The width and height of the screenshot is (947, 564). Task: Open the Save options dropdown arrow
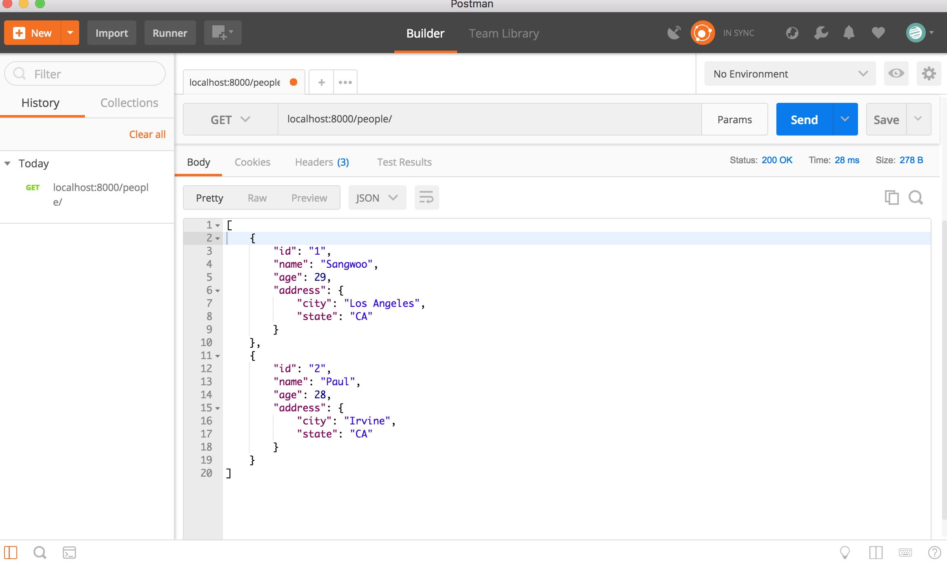tap(918, 119)
